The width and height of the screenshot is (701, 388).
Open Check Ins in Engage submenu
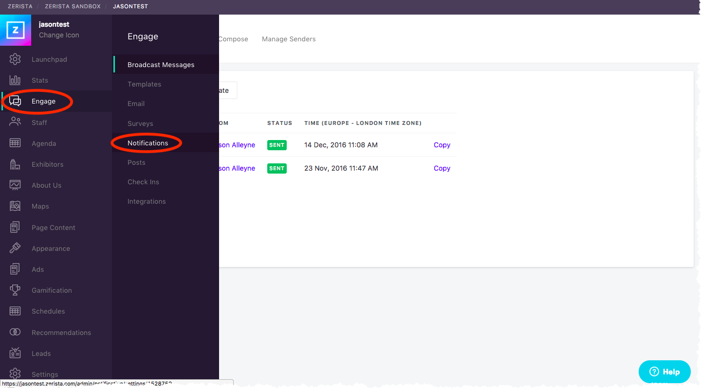click(x=143, y=182)
